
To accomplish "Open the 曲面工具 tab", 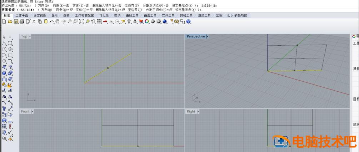I will [150, 16].
